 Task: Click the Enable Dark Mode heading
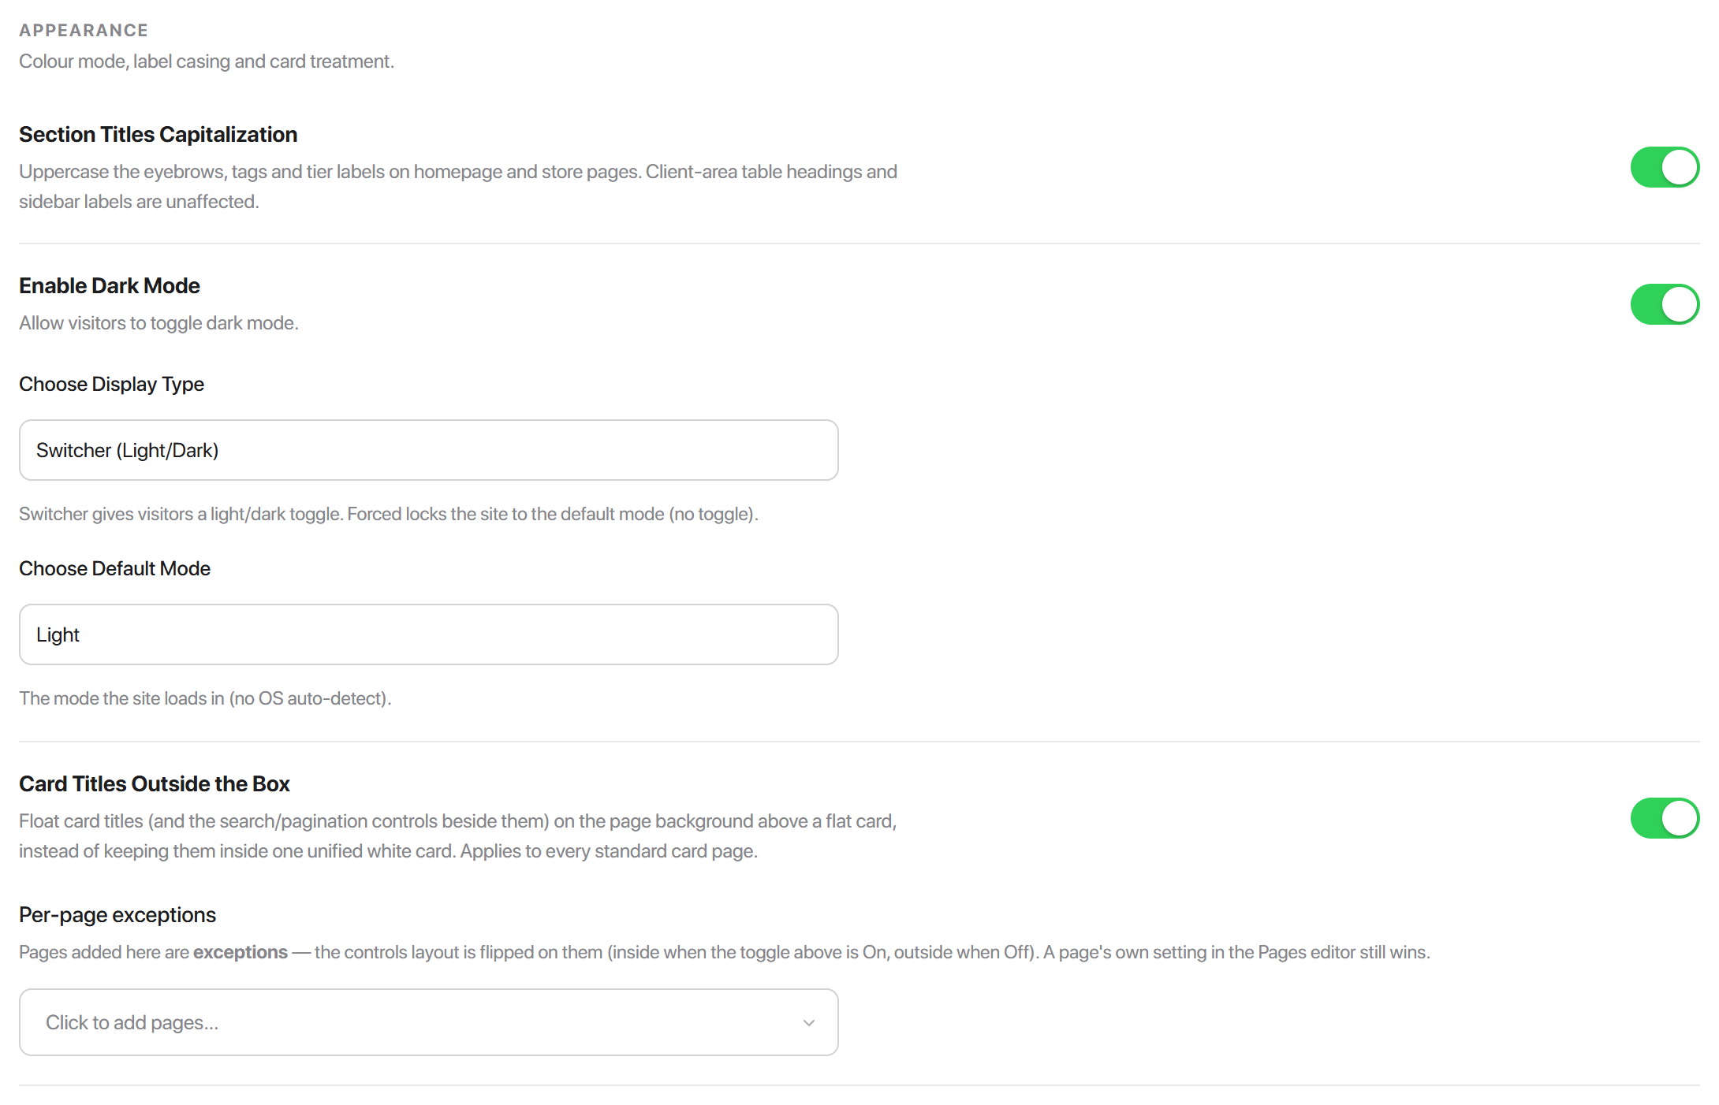point(110,286)
